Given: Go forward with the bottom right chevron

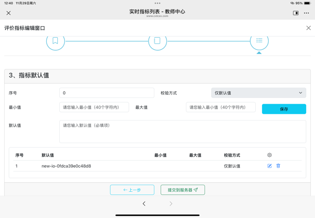Looking at the screenshot, I should 171,204.
